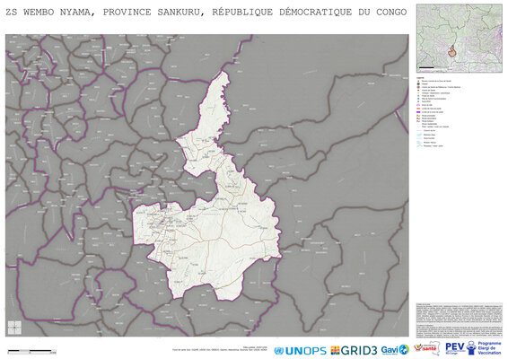Click the Gavi logo

[x=395, y=350]
